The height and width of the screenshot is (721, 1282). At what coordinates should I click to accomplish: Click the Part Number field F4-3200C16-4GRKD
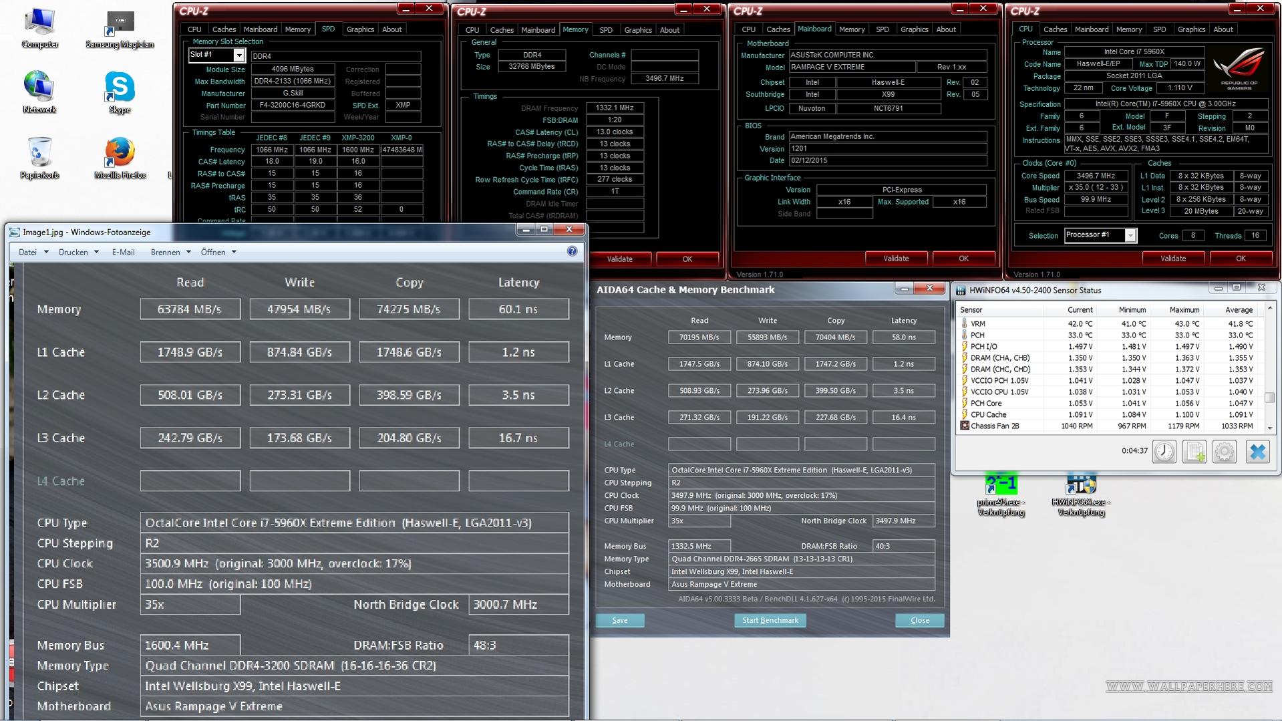click(293, 105)
